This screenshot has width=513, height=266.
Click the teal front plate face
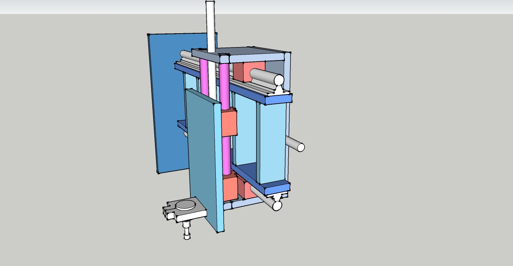tap(202, 157)
